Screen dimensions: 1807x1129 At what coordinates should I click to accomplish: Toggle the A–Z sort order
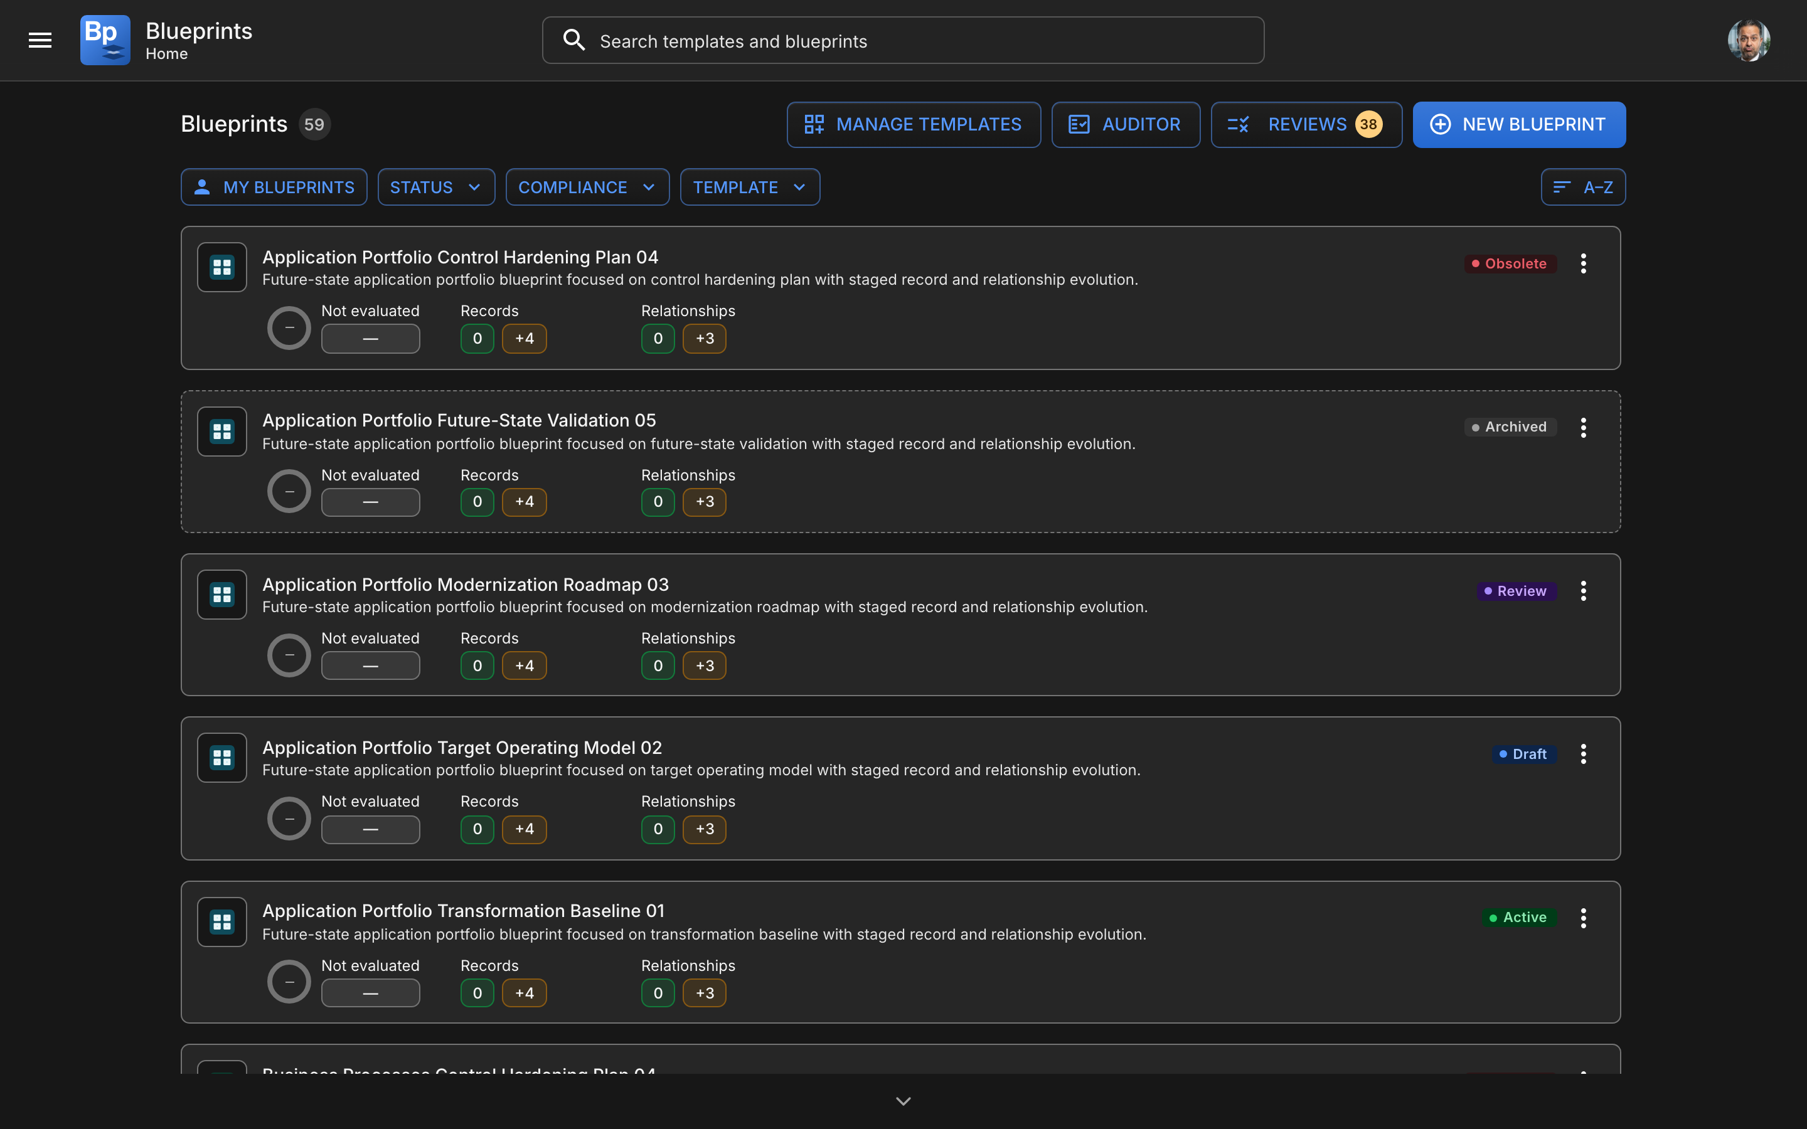coord(1583,187)
